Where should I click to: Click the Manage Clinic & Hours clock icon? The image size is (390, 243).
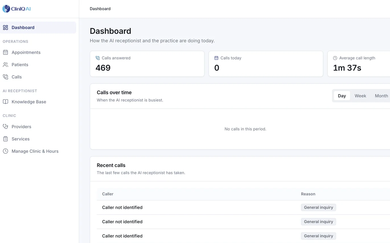pos(5,151)
